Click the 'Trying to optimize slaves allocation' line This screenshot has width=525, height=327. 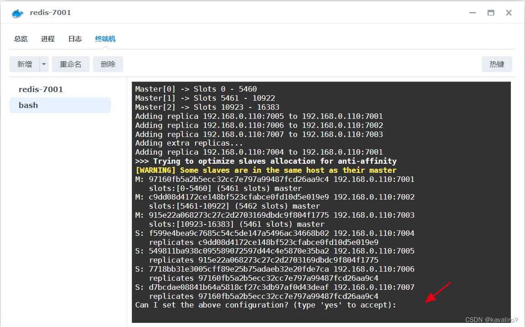266,161
